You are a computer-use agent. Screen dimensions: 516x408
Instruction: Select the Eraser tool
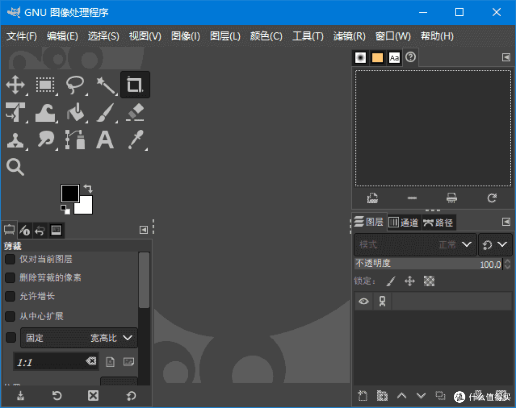135,112
